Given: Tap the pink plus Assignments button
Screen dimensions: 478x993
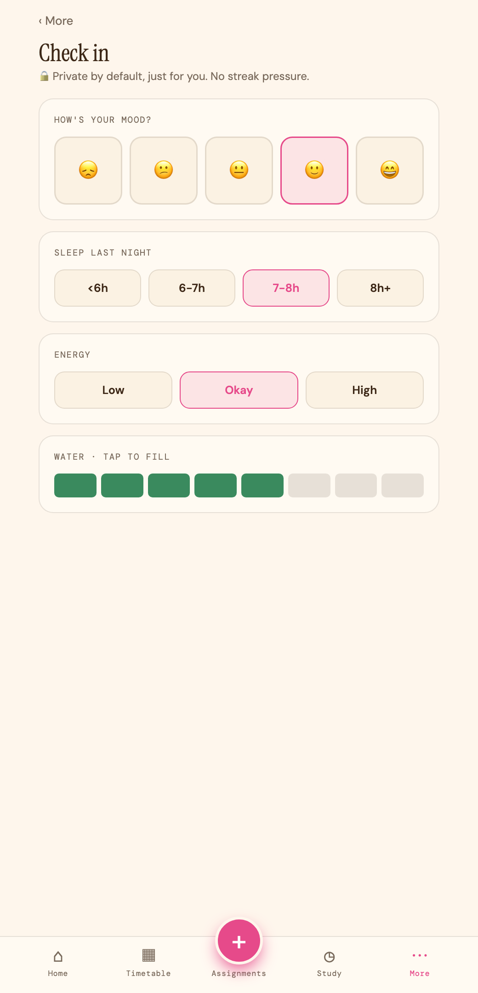Looking at the screenshot, I should 239,942.
